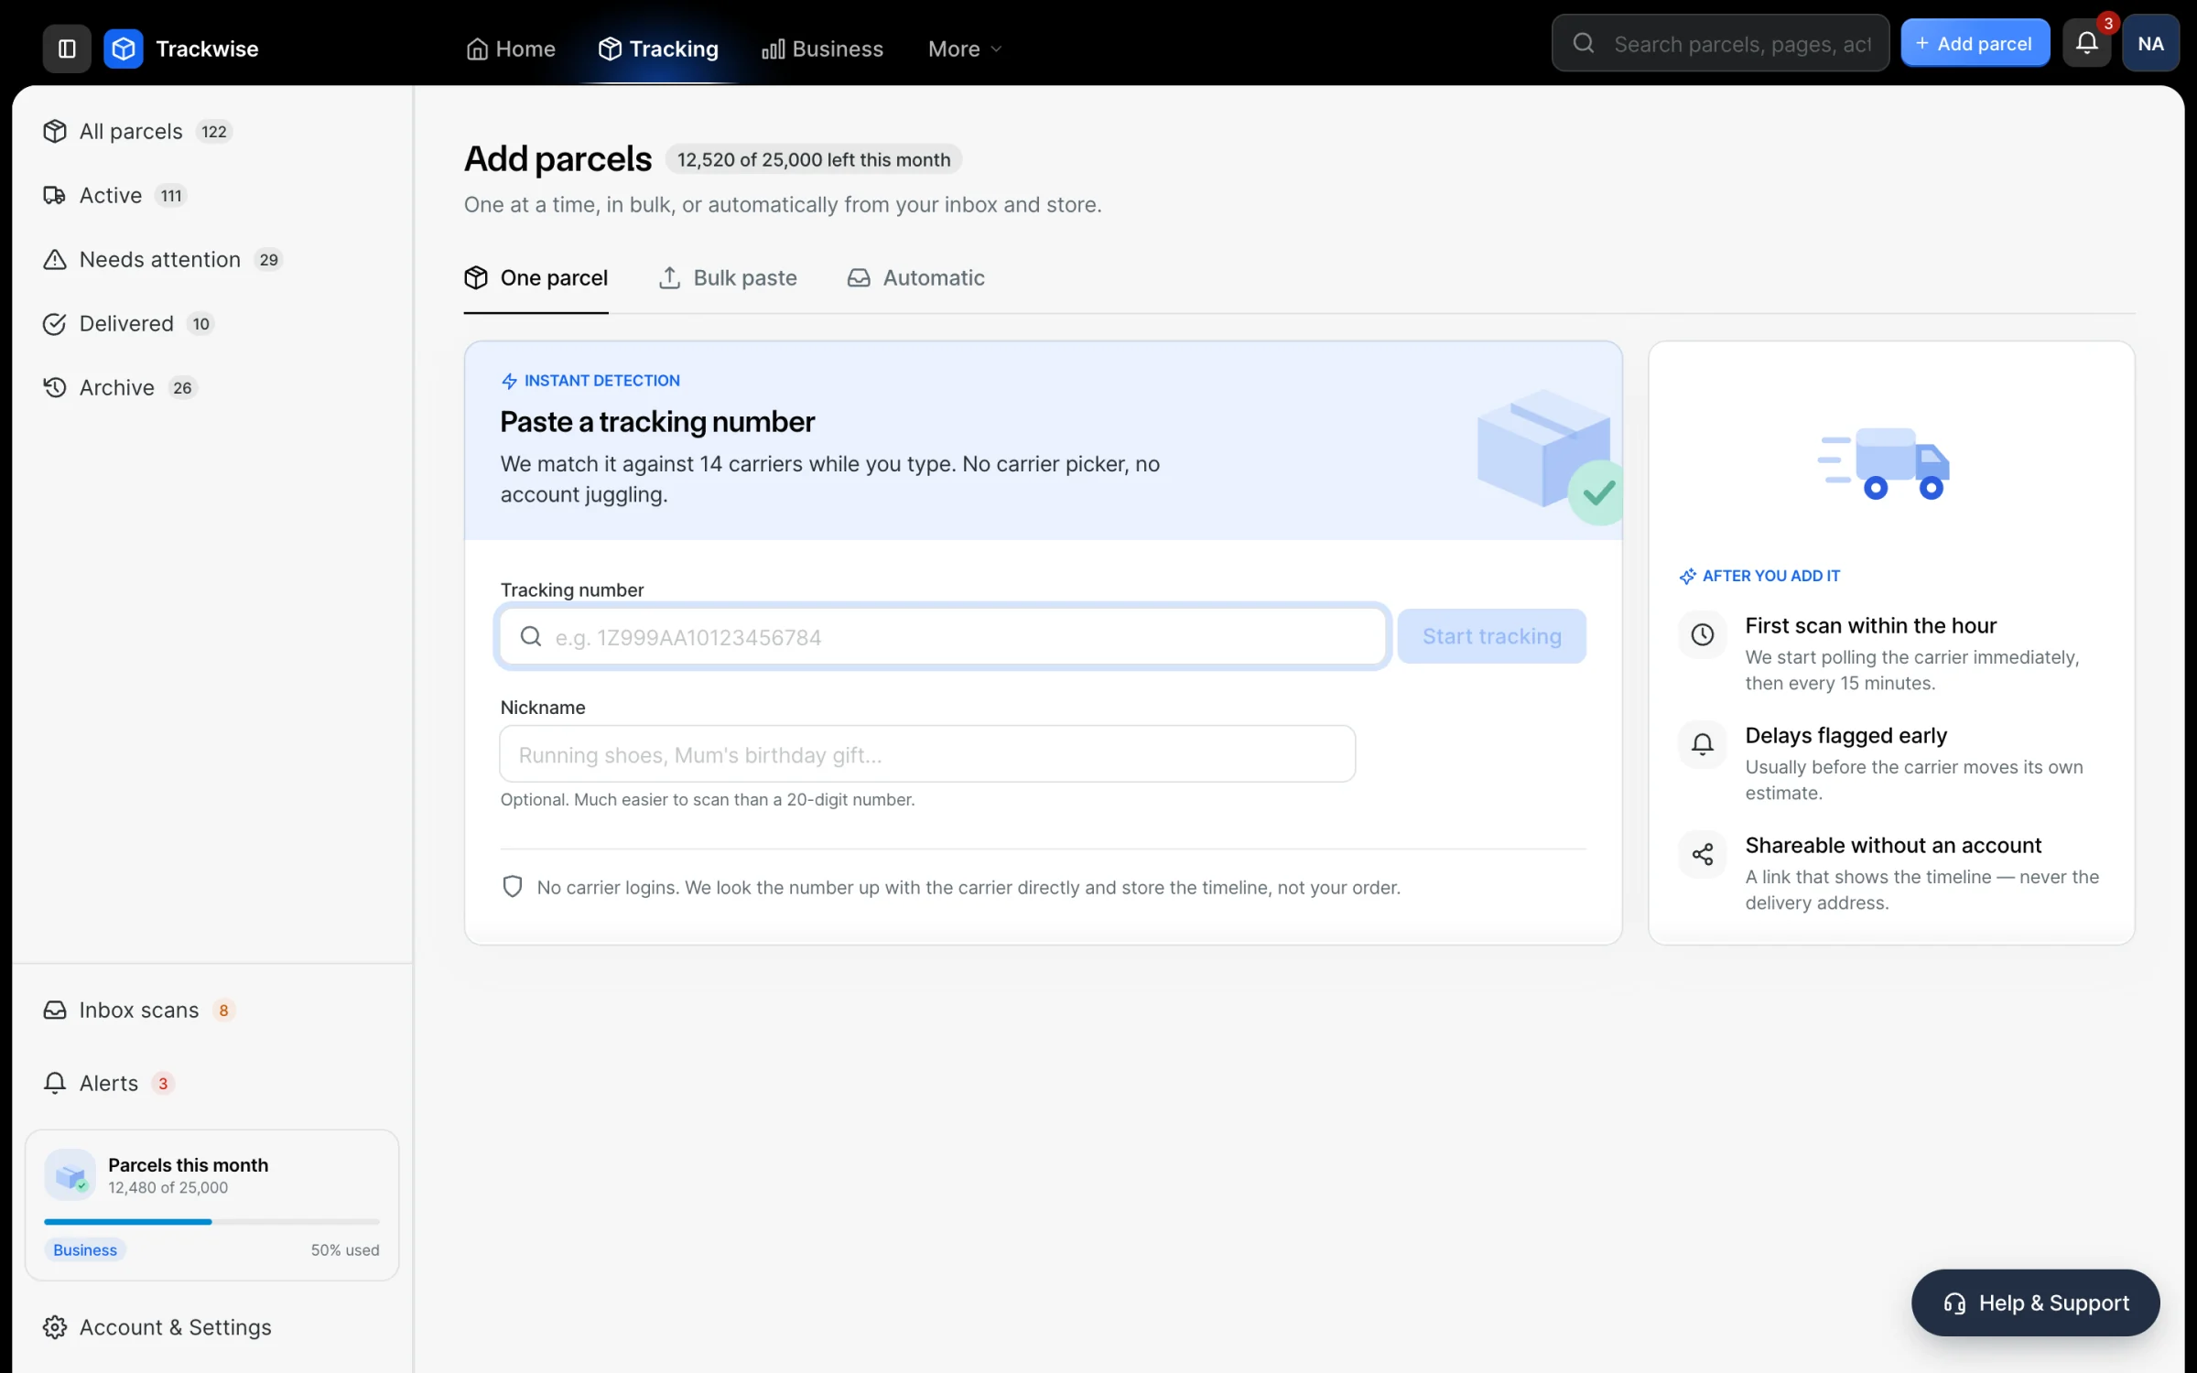Viewport: 2197px width, 1373px height.
Task: Click the parcel icon in the Parcels this month card
Action: [70, 1175]
